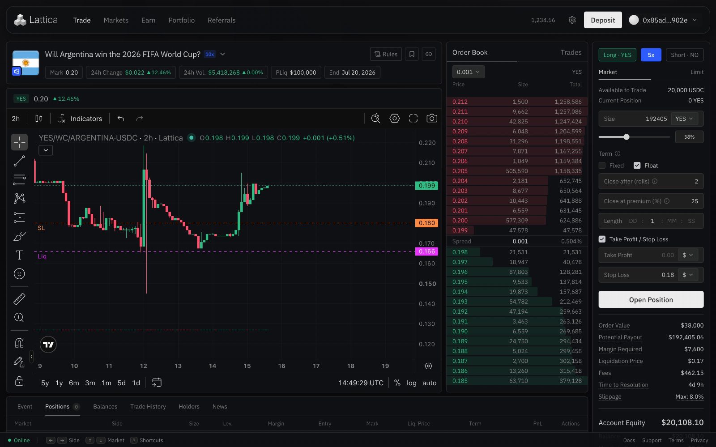Toggle lock drawing mode pencil icon
The height and width of the screenshot is (447, 716).
[19, 362]
